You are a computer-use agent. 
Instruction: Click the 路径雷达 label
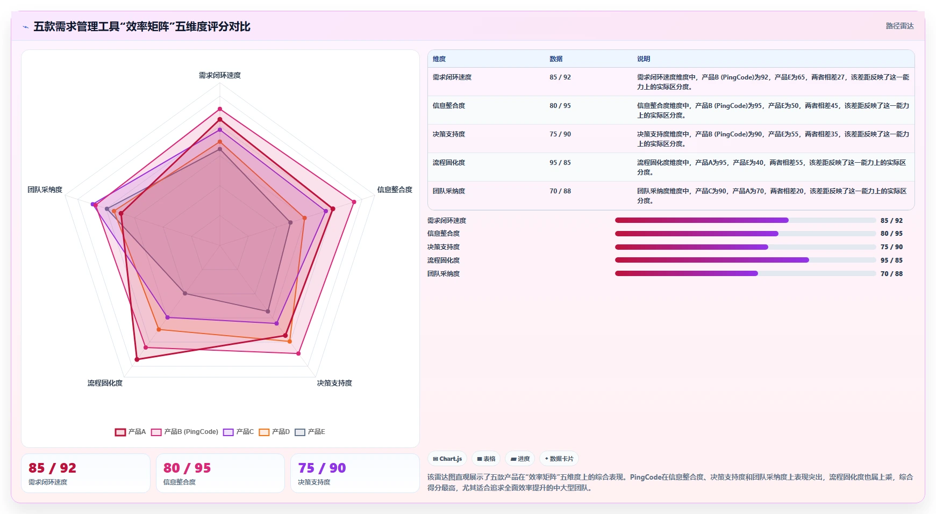[900, 26]
